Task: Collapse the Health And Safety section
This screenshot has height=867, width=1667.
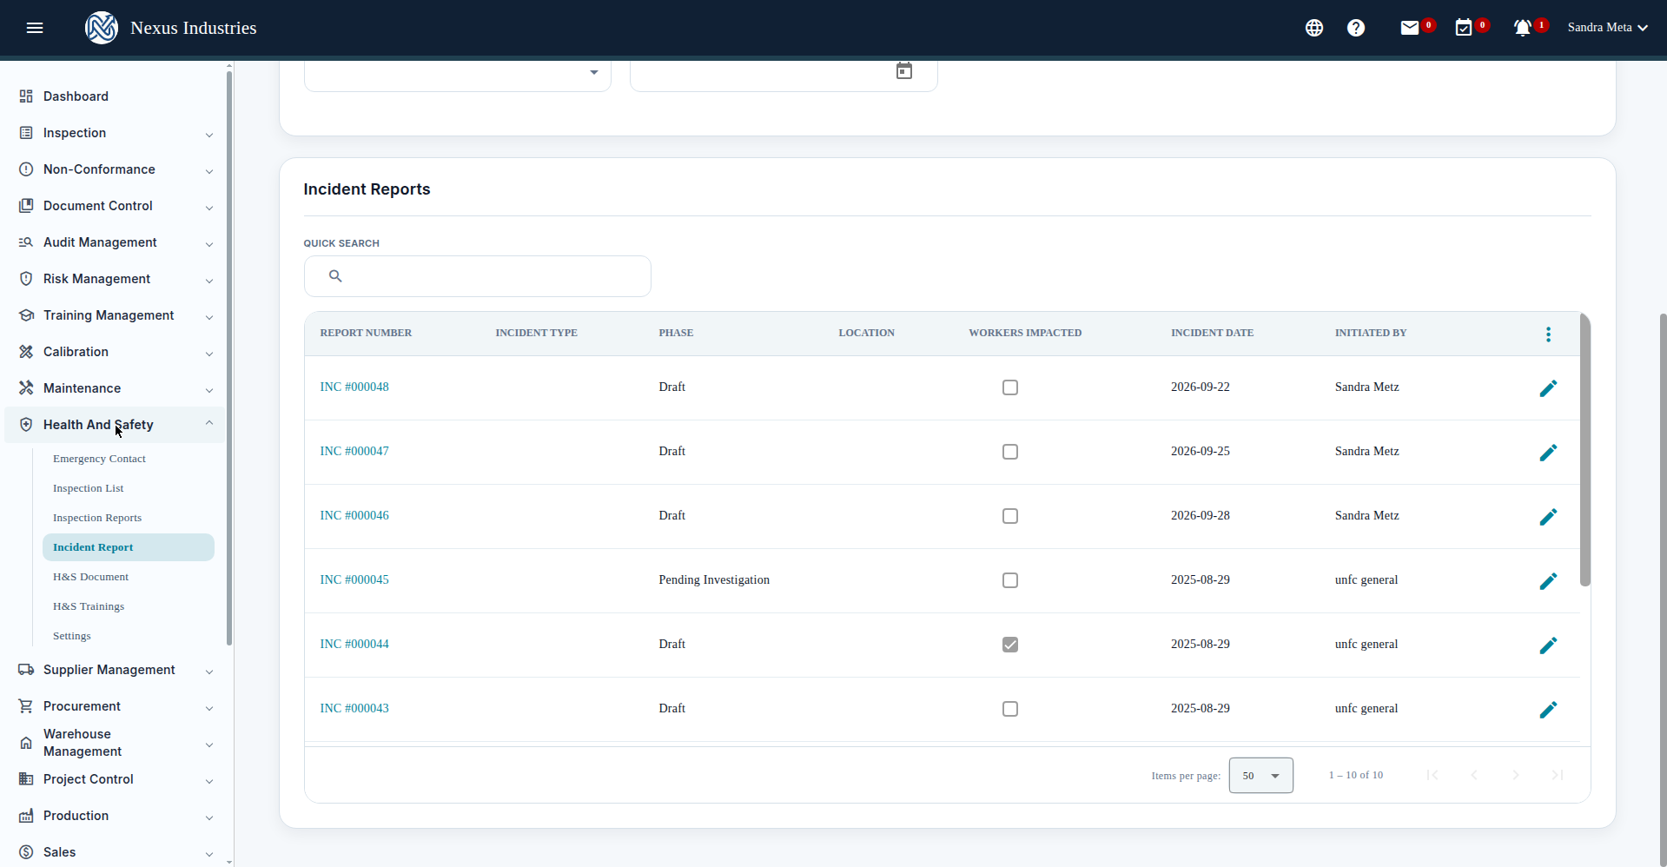Action: [115, 425]
